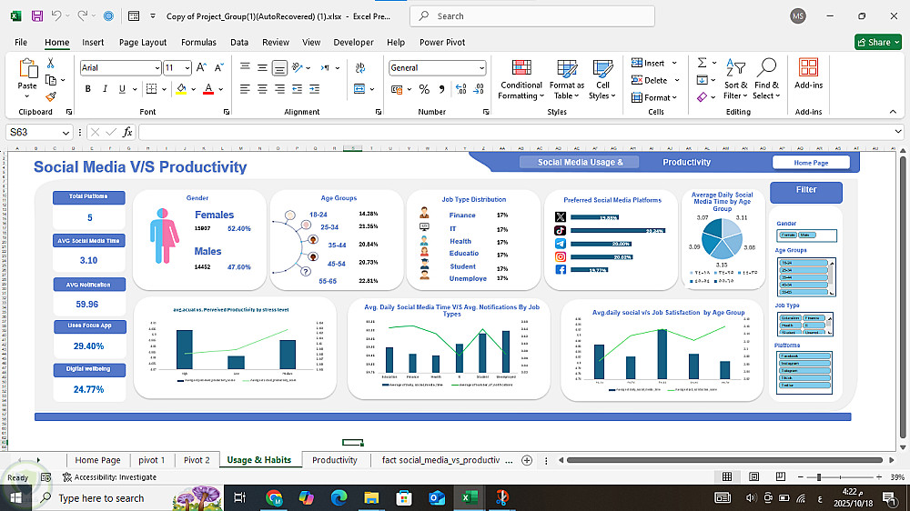This screenshot has width=910, height=511.
Task: Click the Merge & Center icon
Action: (359, 89)
